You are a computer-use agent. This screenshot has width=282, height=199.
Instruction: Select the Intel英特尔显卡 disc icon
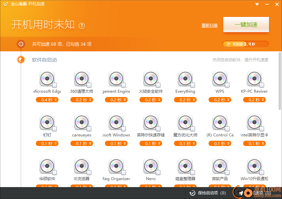tap(254, 122)
